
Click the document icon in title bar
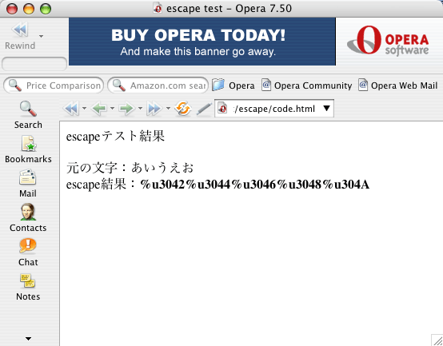click(x=158, y=8)
